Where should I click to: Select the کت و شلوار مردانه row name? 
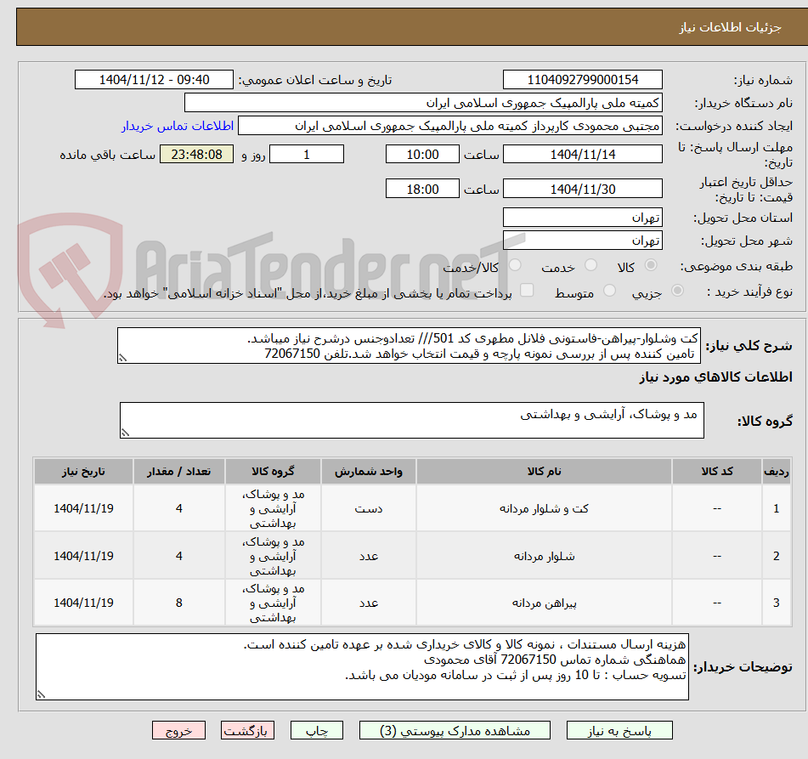pos(544,508)
